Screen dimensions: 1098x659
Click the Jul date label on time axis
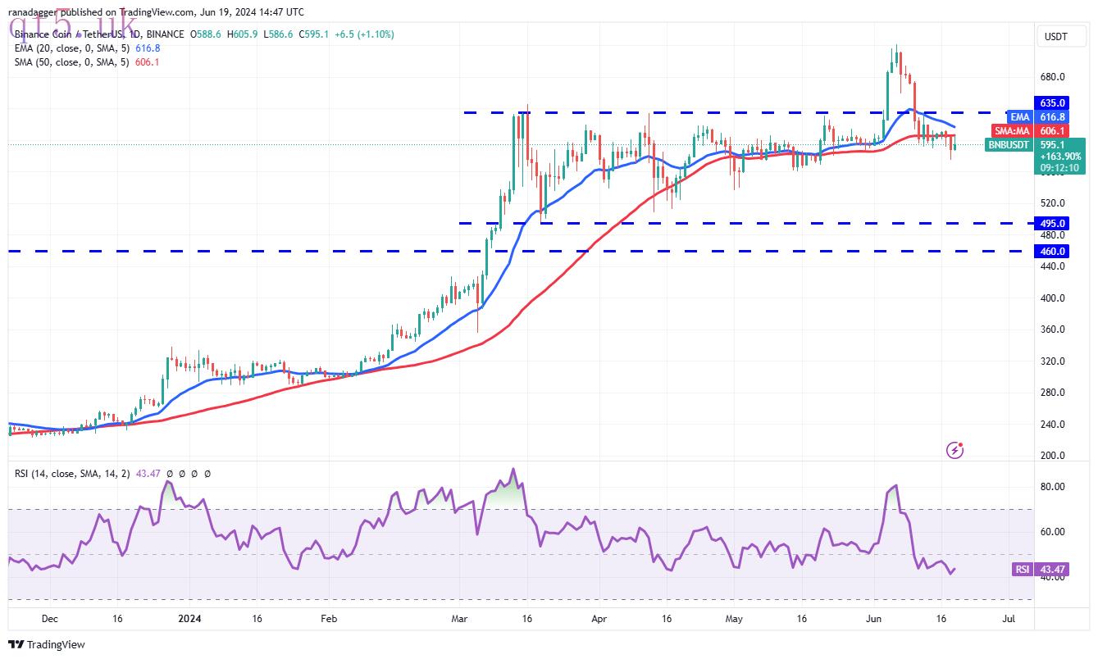[x=1009, y=620]
